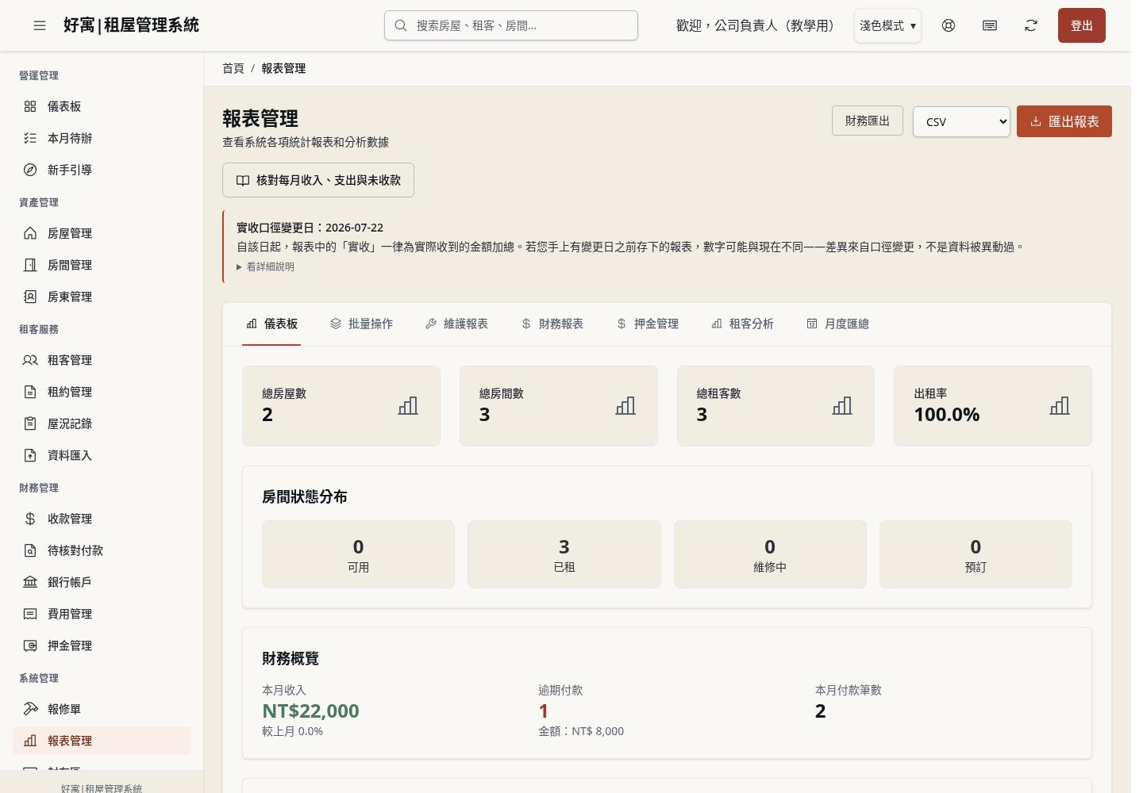Open 待核對付款 in sidebar
This screenshot has height=793, width=1143.
102,550
